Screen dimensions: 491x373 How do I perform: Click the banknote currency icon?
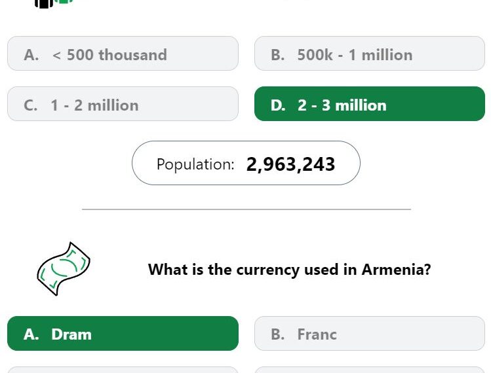coord(64,269)
